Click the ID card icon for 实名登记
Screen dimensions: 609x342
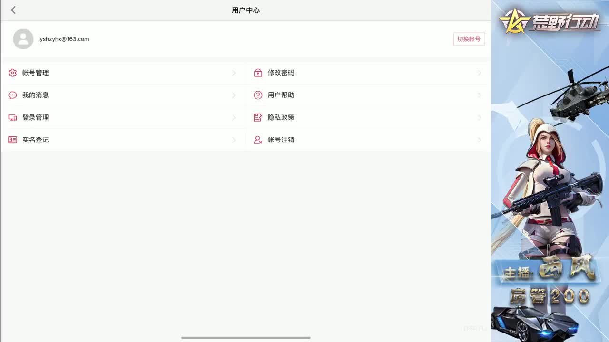12,140
